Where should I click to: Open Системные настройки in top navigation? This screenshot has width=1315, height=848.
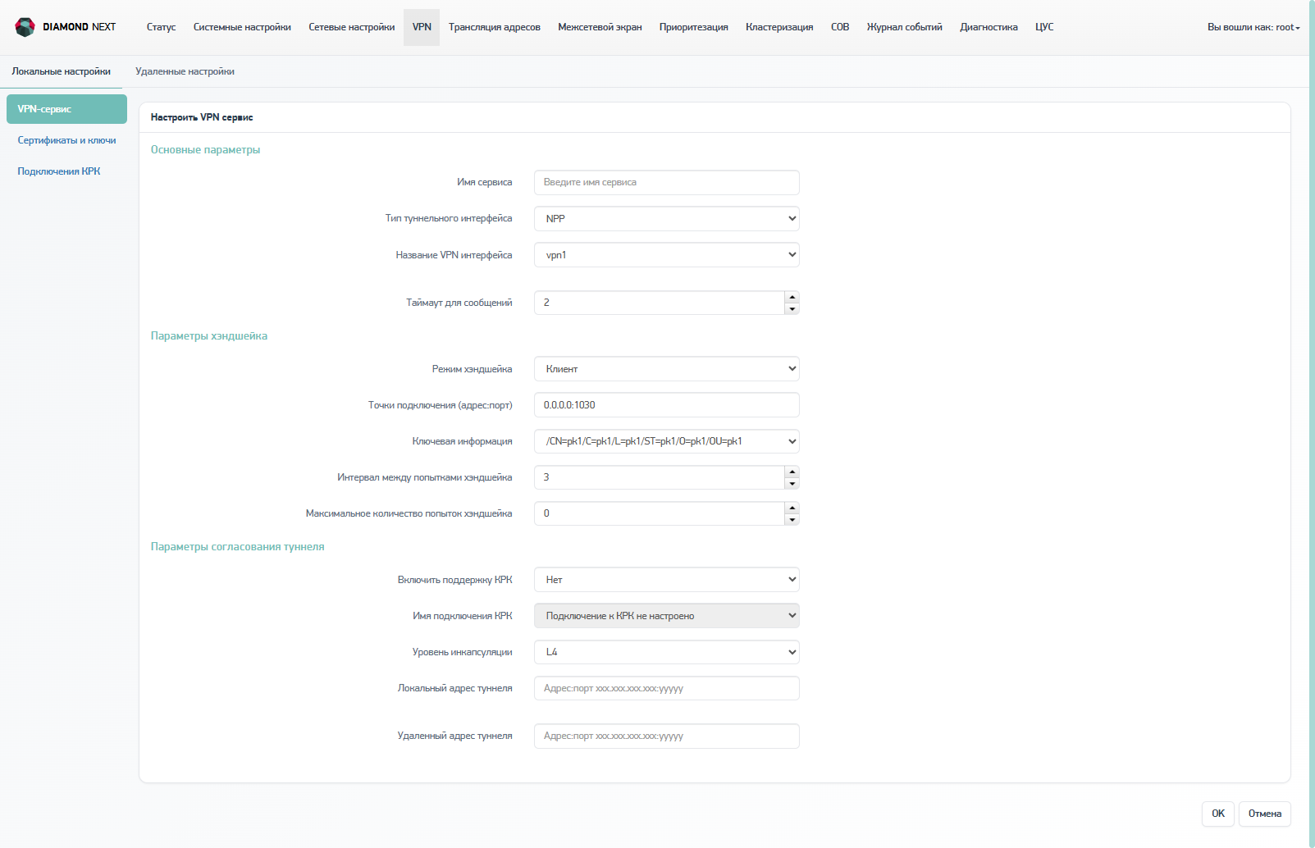pyautogui.click(x=242, y=27)
